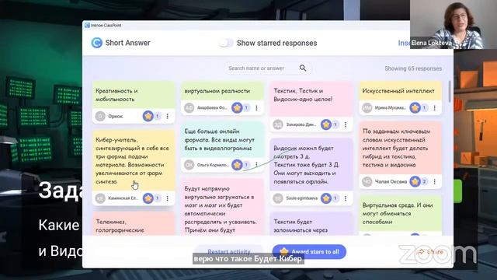Screen dimensions: 497x280
Task: Click Ольга Кормило... avatar icon
Action: coord(189,165)
